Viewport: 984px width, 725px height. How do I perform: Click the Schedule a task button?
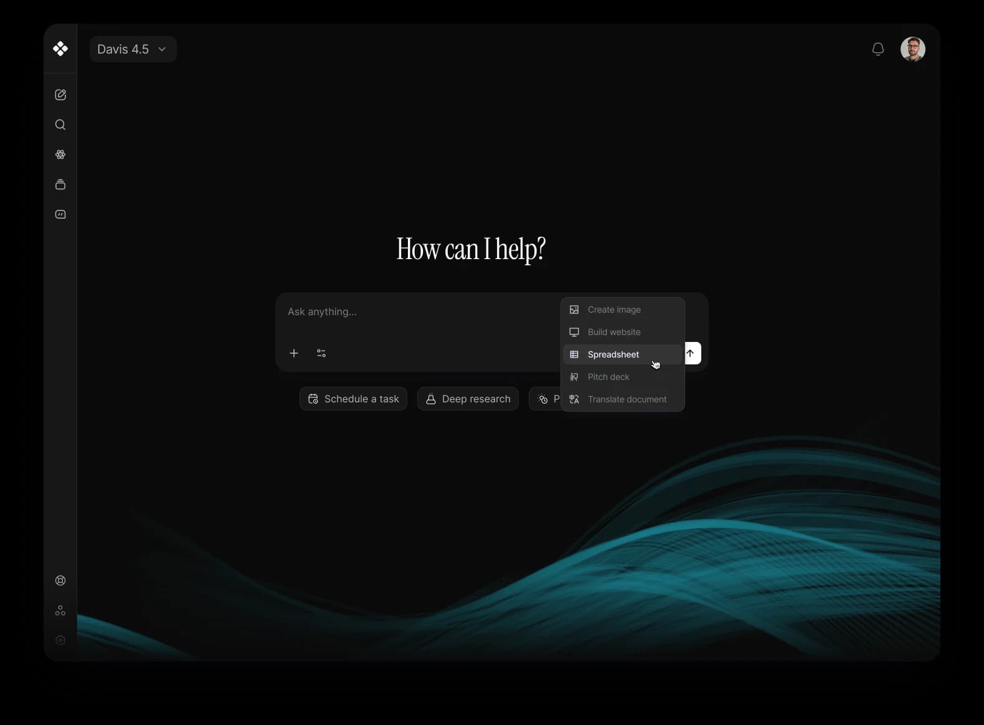[x=353, y=399]
